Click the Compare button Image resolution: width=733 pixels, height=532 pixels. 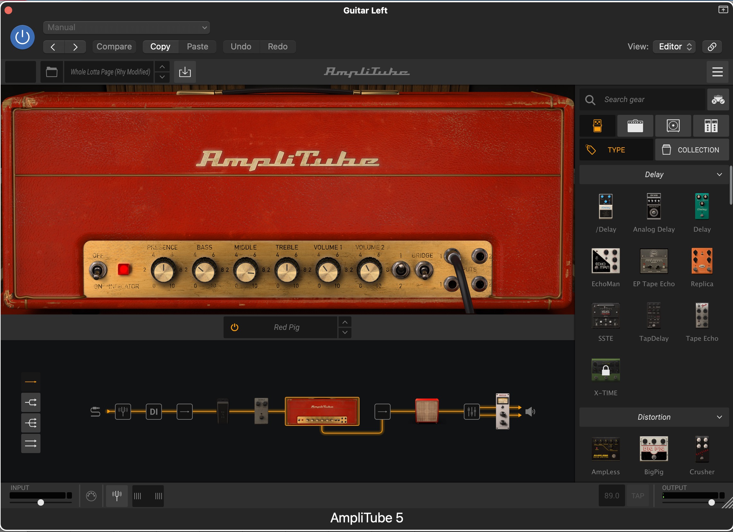[114, 47]
